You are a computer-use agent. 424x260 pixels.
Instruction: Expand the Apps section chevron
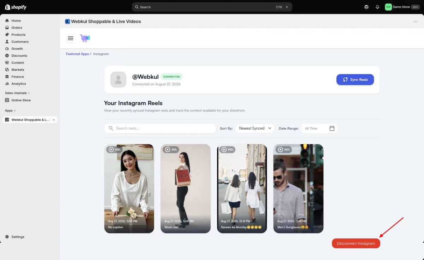coord(14,111)
